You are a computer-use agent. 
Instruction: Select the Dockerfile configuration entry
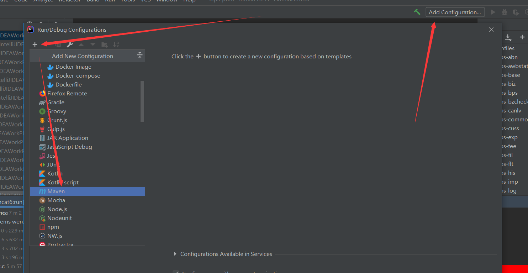pyautogui.click(x=68, y=84)
